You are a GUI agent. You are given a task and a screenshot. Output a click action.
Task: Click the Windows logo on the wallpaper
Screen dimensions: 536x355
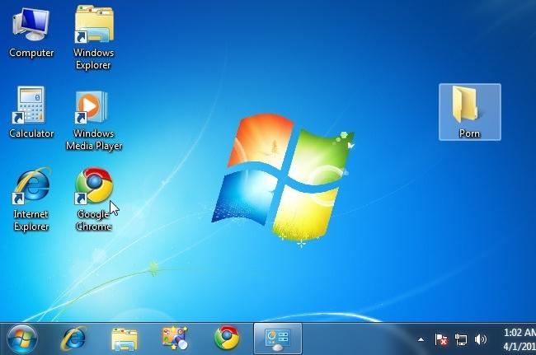[x=283, y=178]
